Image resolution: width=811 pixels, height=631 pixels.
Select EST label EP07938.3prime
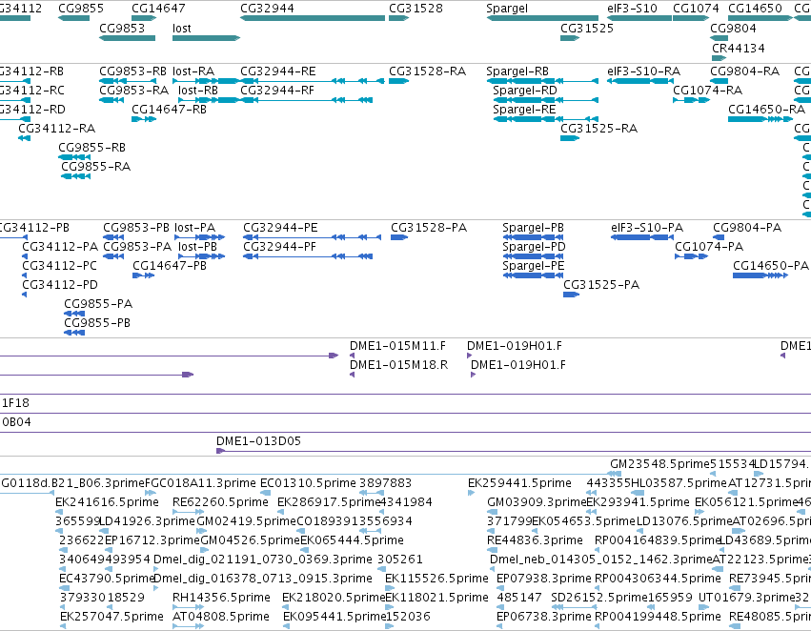coord(543,579)
